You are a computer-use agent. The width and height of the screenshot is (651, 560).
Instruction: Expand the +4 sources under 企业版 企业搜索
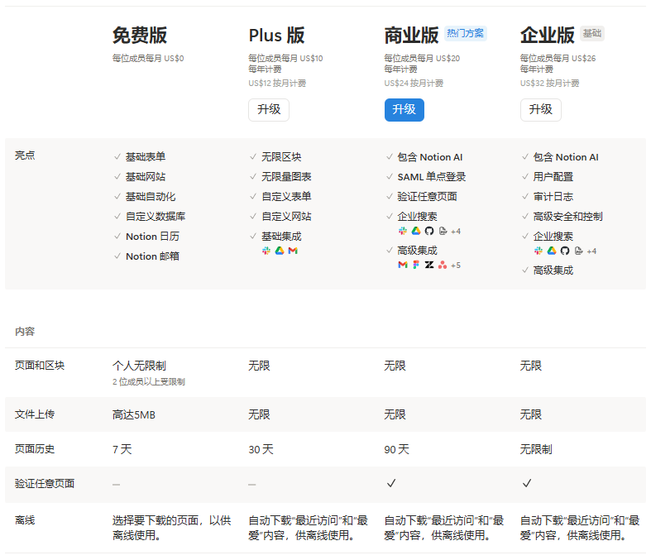[x=591, y=251]
